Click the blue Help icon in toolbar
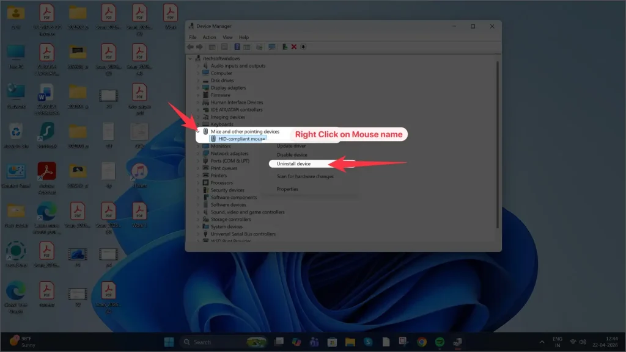Image resolution: width=626 pixels, height=352 pixels. (x=237, y=47)
